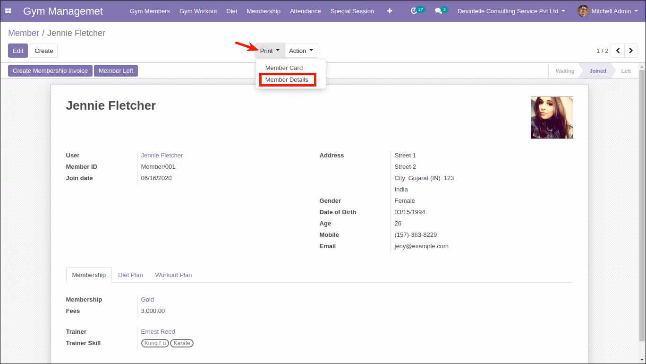
Task: Expand the Print dropdown
Action: point(270,51)
